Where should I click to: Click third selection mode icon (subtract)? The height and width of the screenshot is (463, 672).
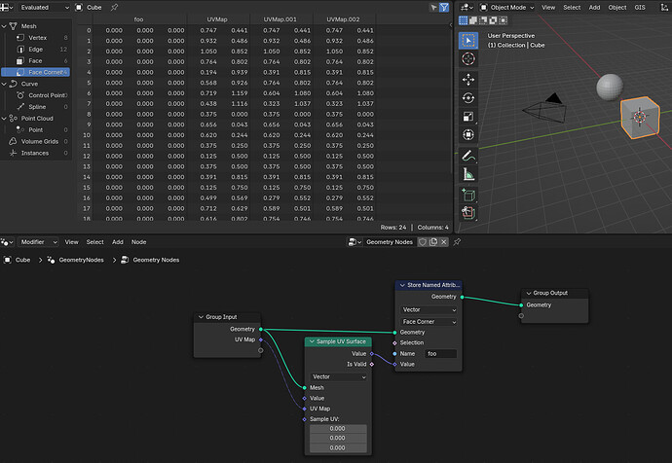point(483,20)
